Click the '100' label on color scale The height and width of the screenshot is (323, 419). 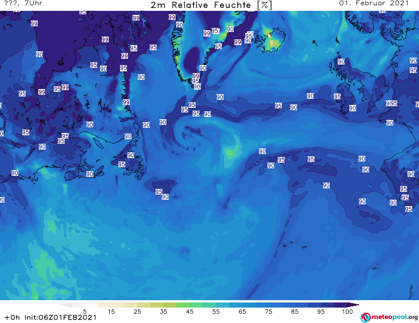point(347,312)
